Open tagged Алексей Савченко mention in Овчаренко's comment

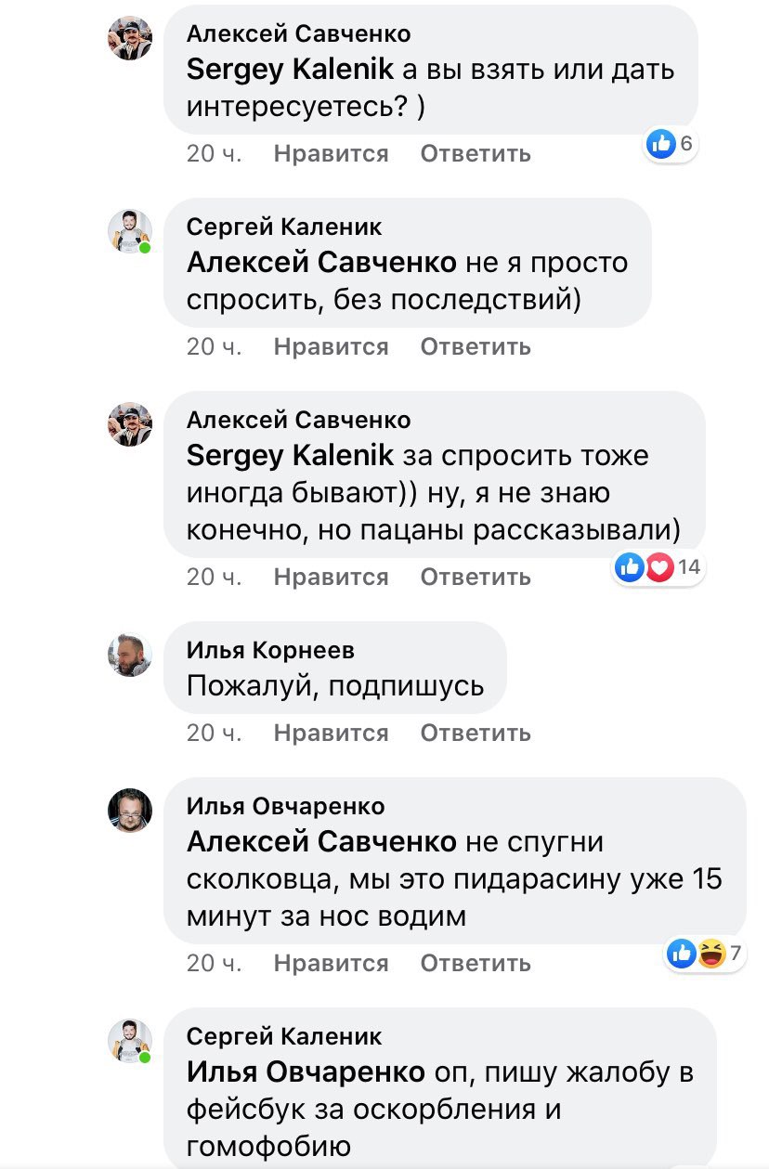pos(321,842)
